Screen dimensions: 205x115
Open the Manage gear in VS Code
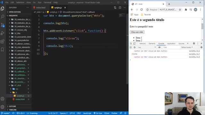coord(2,107)
